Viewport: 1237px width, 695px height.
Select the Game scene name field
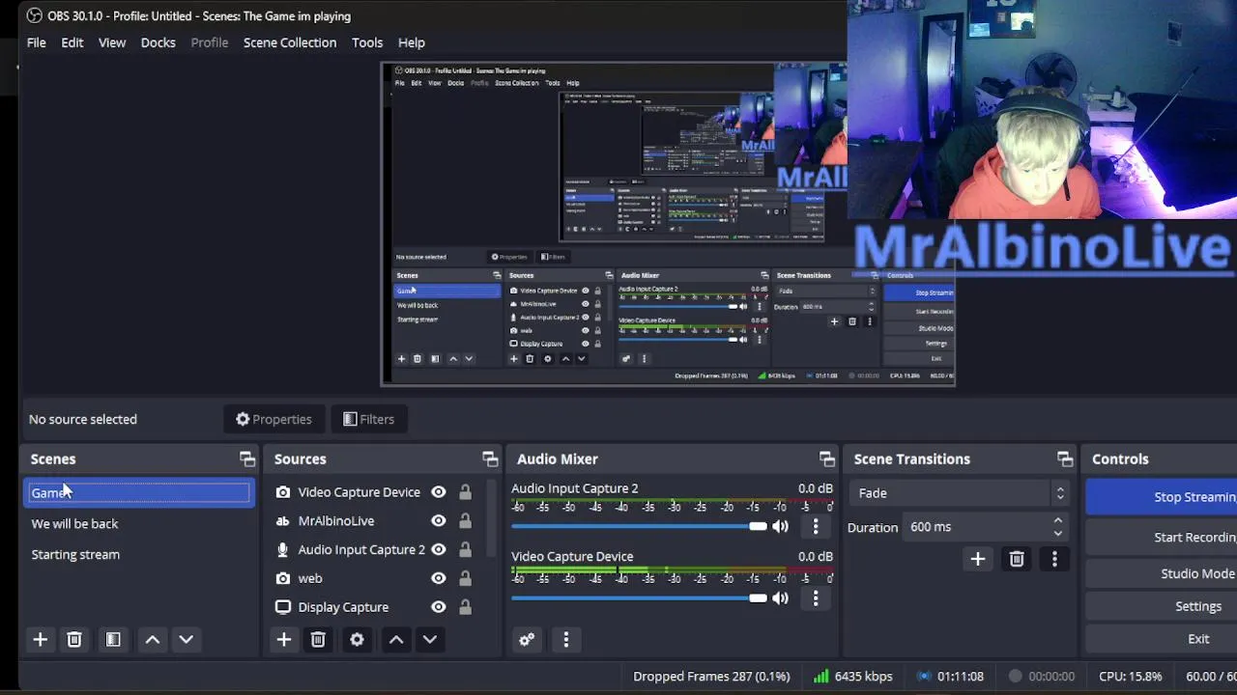coord(140,492)
